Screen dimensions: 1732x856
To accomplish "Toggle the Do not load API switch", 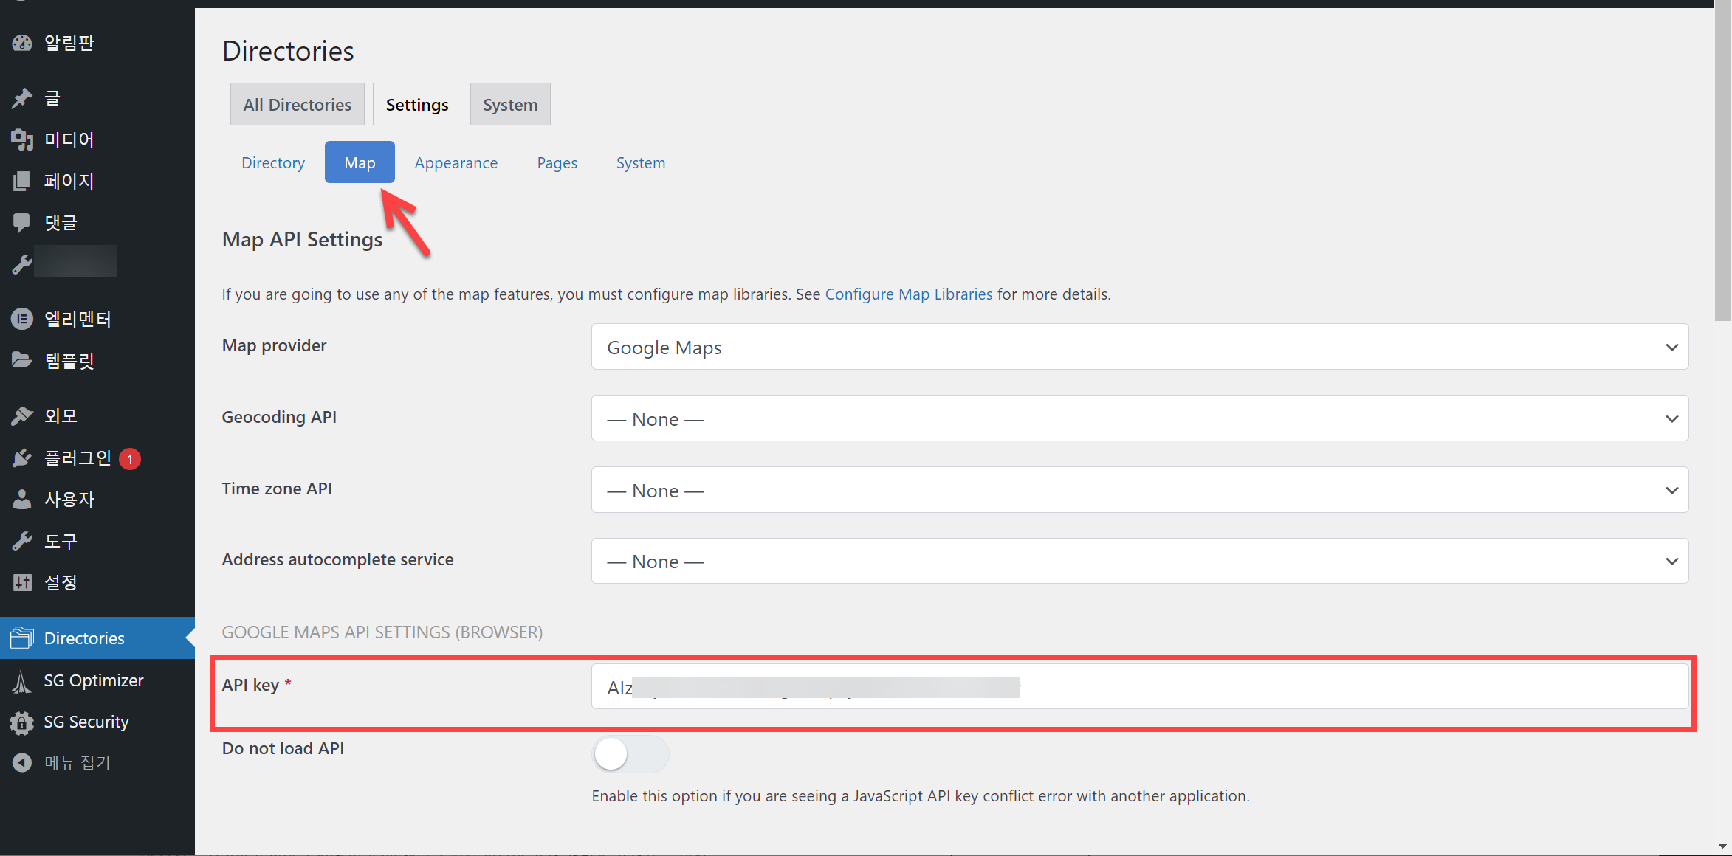I will pyautogui.click(x=630, y=754).
